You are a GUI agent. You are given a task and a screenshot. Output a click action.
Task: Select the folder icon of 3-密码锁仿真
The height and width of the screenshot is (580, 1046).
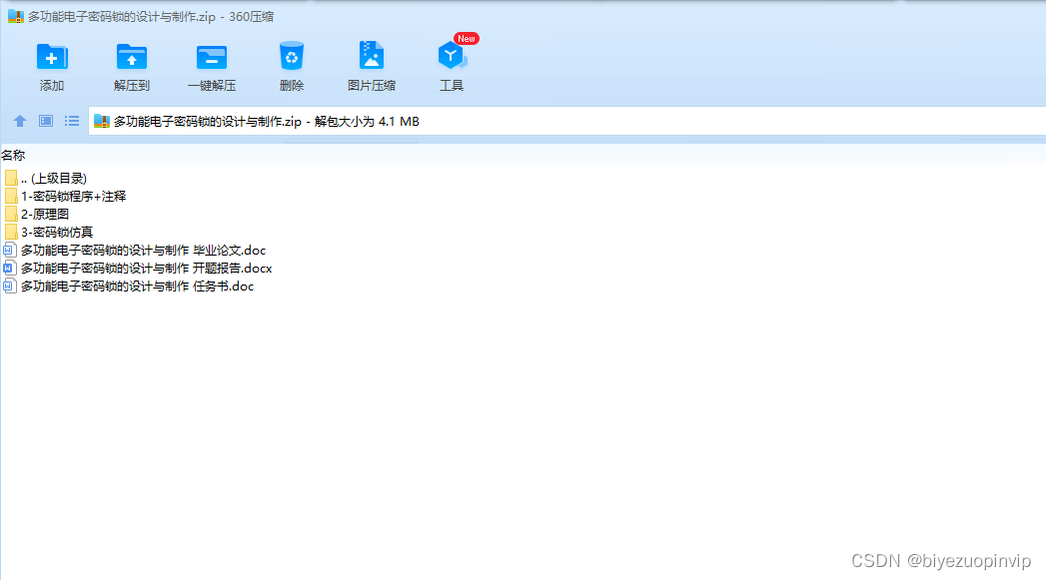tap(11, 232)
